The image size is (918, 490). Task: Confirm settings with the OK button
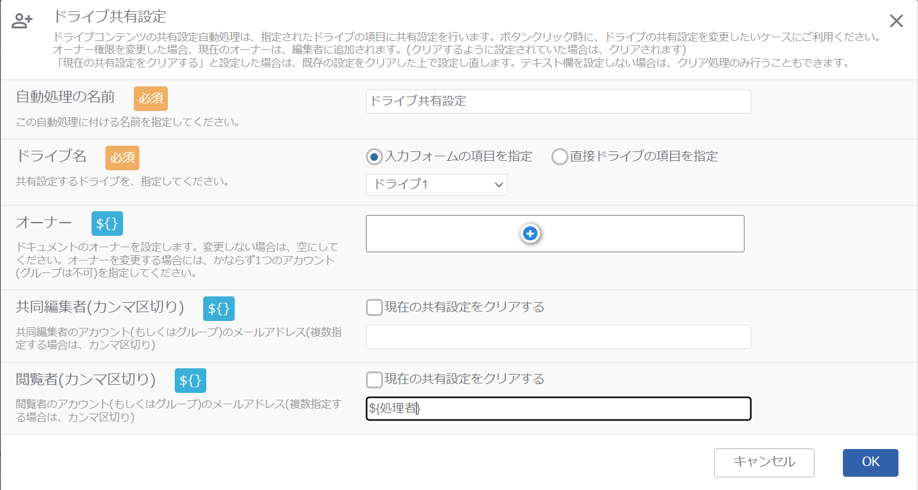pyautogui.click(x=871, y=462)
